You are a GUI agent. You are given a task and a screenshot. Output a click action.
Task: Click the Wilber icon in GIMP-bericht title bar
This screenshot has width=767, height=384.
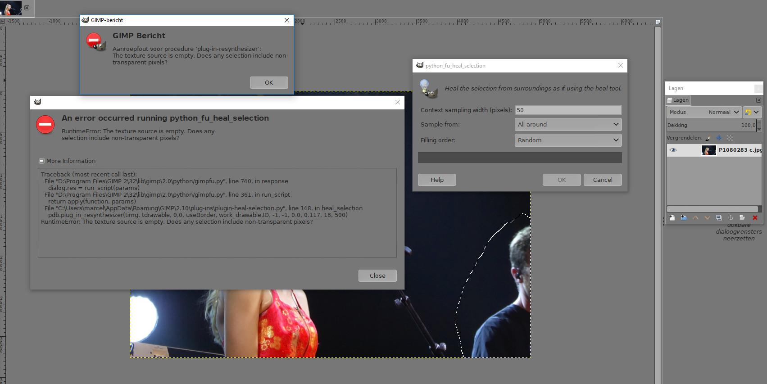(85, 20)
